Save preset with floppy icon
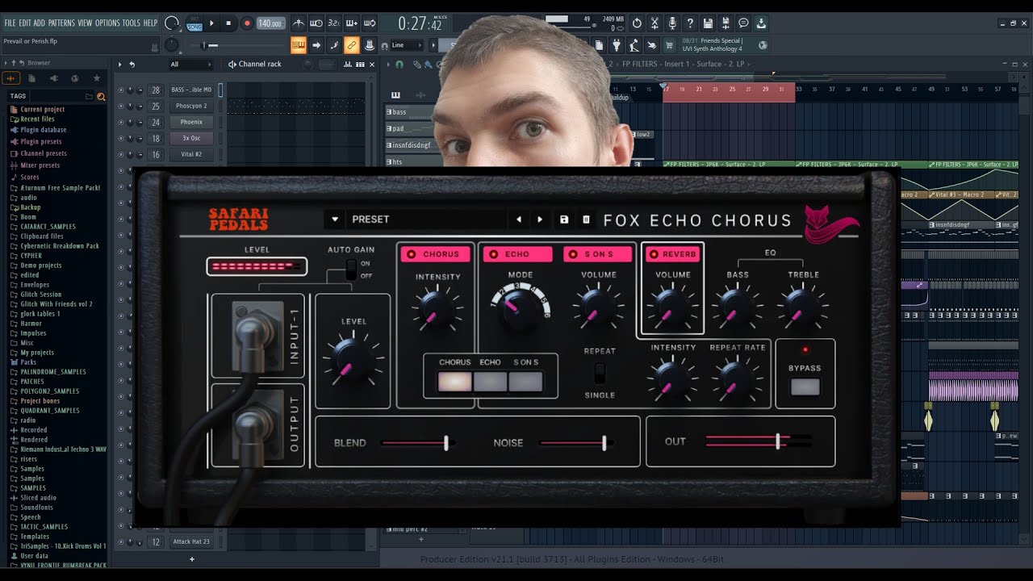The height and width of the screenshot is (581, 1033). click(x=564, y=219)
